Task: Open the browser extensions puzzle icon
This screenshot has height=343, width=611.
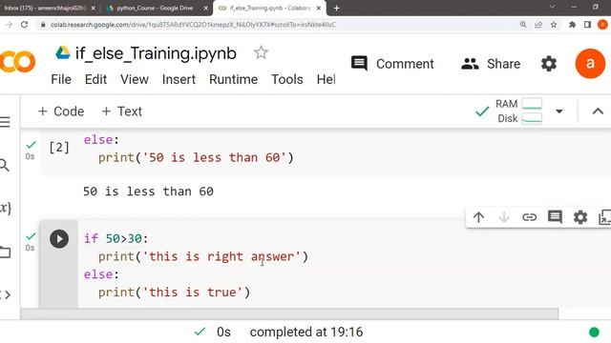Action: [x=572, y=25]
